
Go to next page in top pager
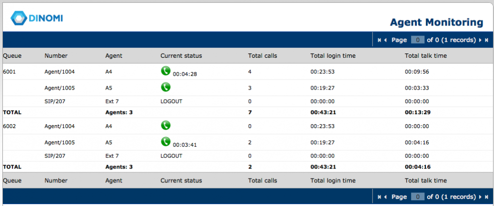pyautogui.click(x=480, y=40)
